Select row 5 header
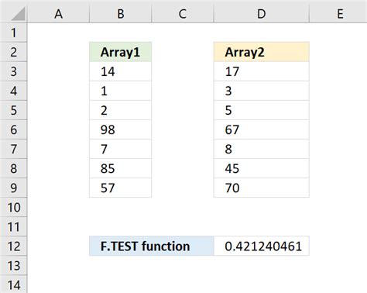Screen dimensions: 367x293 point(13,110)
